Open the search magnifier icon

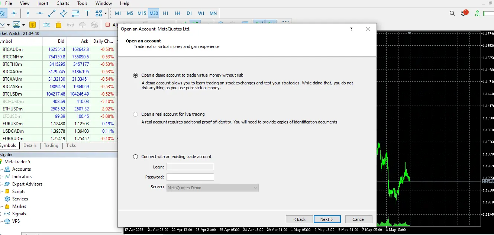[452, 13]
